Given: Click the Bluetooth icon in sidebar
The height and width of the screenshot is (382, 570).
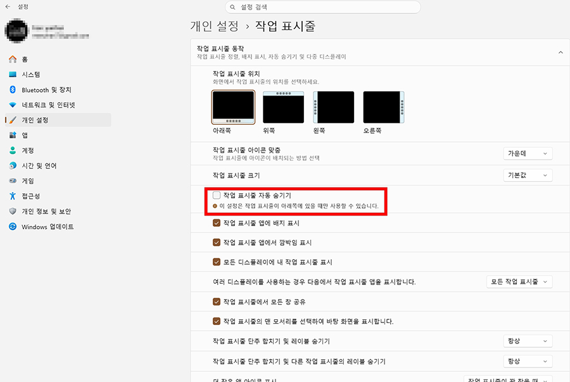Looking at the screenshot, I should 13,90.
